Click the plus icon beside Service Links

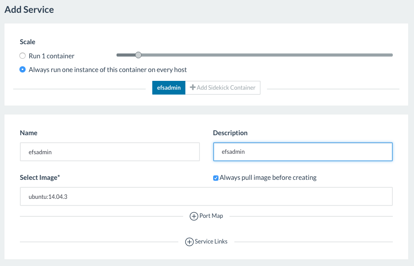coord(189,242)
